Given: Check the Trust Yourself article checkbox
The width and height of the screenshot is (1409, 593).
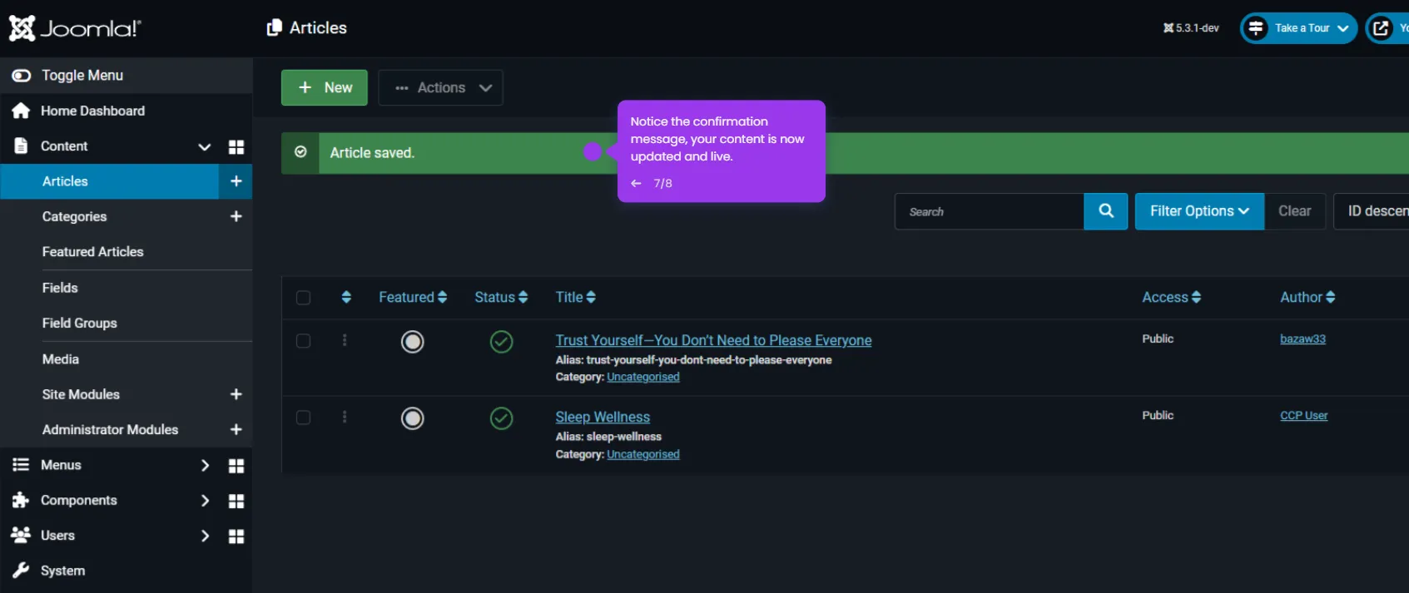Looking at the screenshot, I should tap(303, 341).
